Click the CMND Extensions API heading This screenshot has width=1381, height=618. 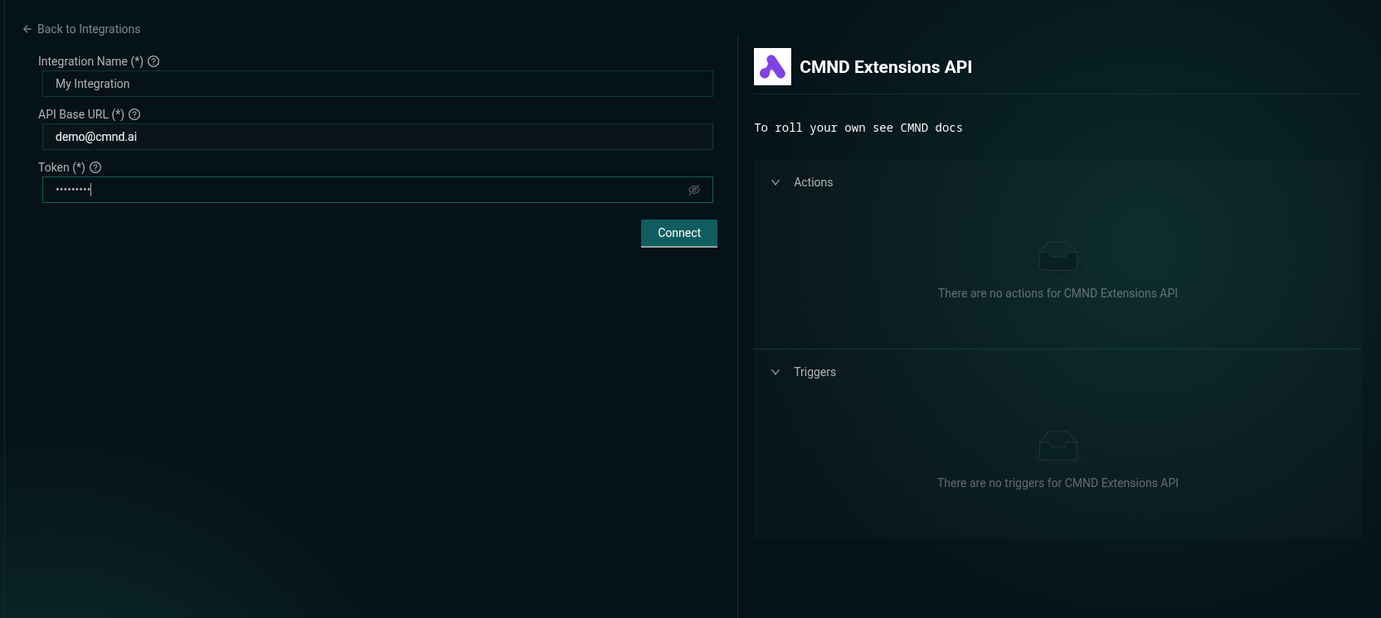coord(886,67)
